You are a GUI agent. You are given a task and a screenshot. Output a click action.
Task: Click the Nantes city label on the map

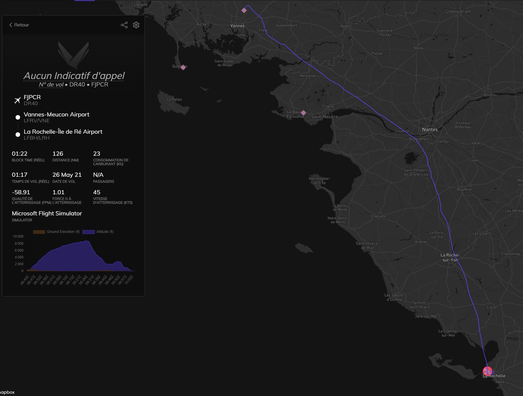click(x=430, y=130)
